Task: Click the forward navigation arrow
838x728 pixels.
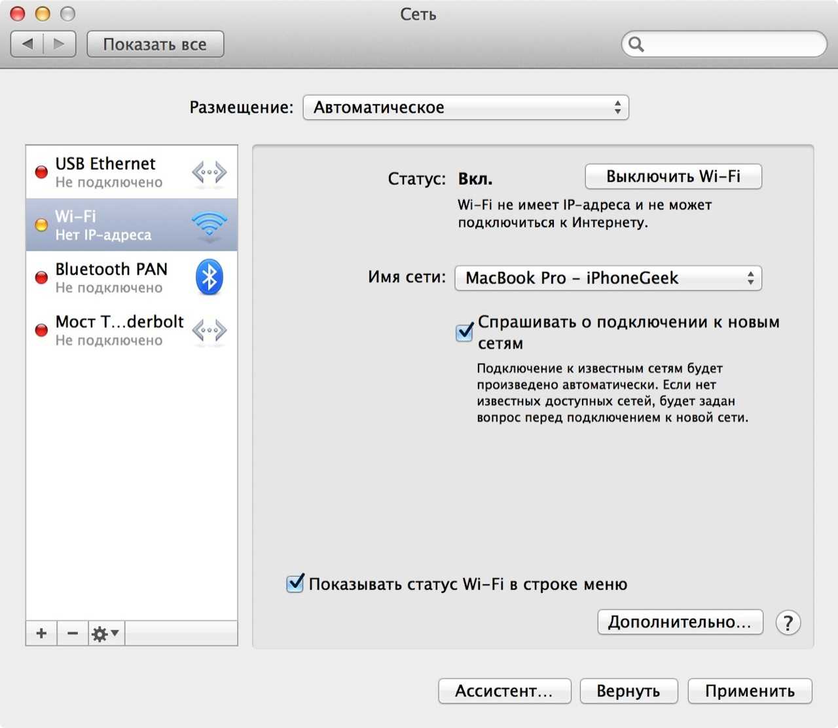Action: (x=60, y=44)
